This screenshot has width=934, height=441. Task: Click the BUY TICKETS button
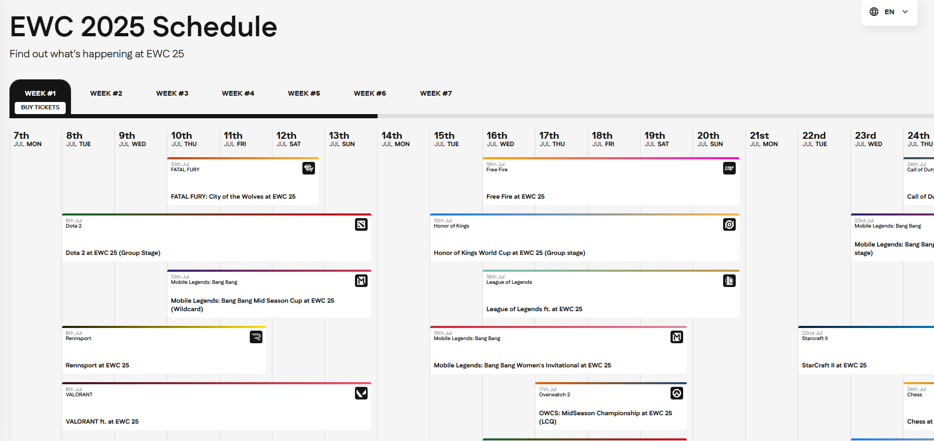coord(40,107)
